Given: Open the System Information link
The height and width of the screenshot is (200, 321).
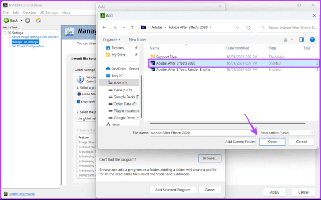Looking at the screenshot, I should point(21,194).
